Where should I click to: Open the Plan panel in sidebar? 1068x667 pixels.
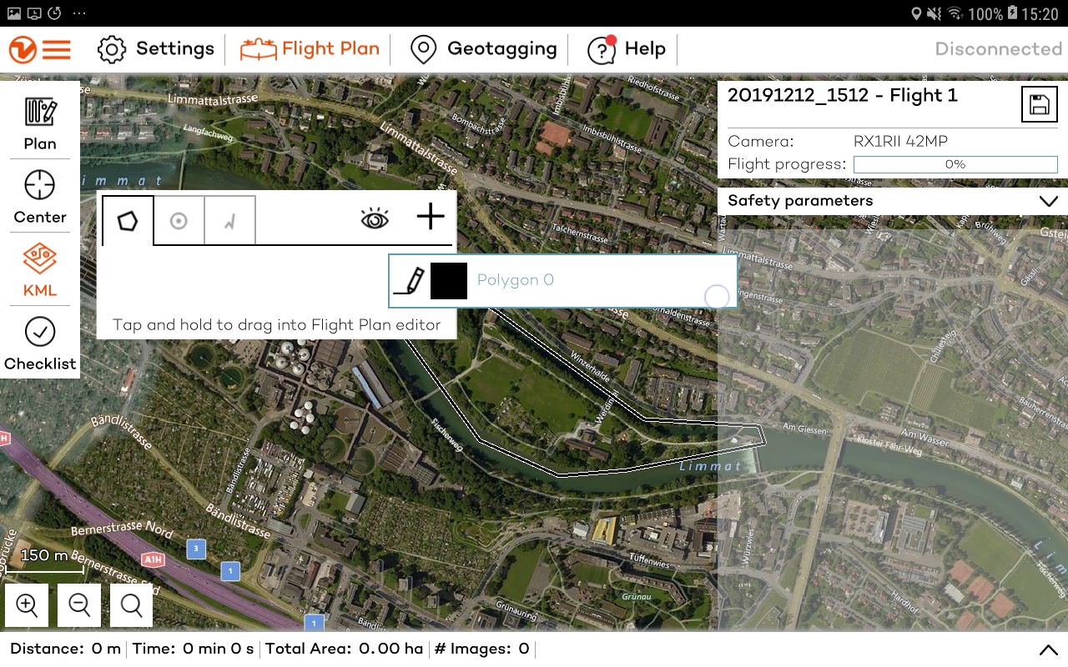(x=39, y=123)
